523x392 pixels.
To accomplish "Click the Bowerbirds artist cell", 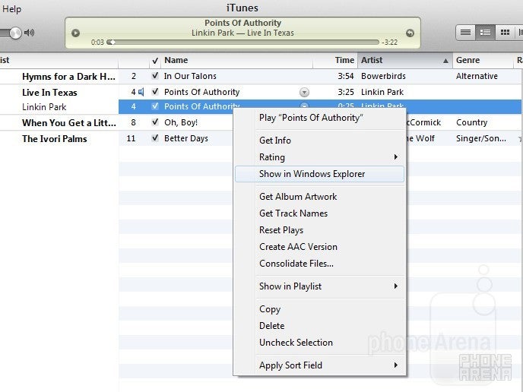I will pyautogui.click(x=383, y=76).
